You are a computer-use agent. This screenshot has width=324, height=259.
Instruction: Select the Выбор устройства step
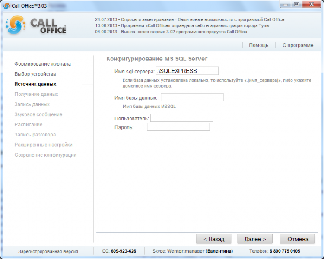(x=35, y=74)
